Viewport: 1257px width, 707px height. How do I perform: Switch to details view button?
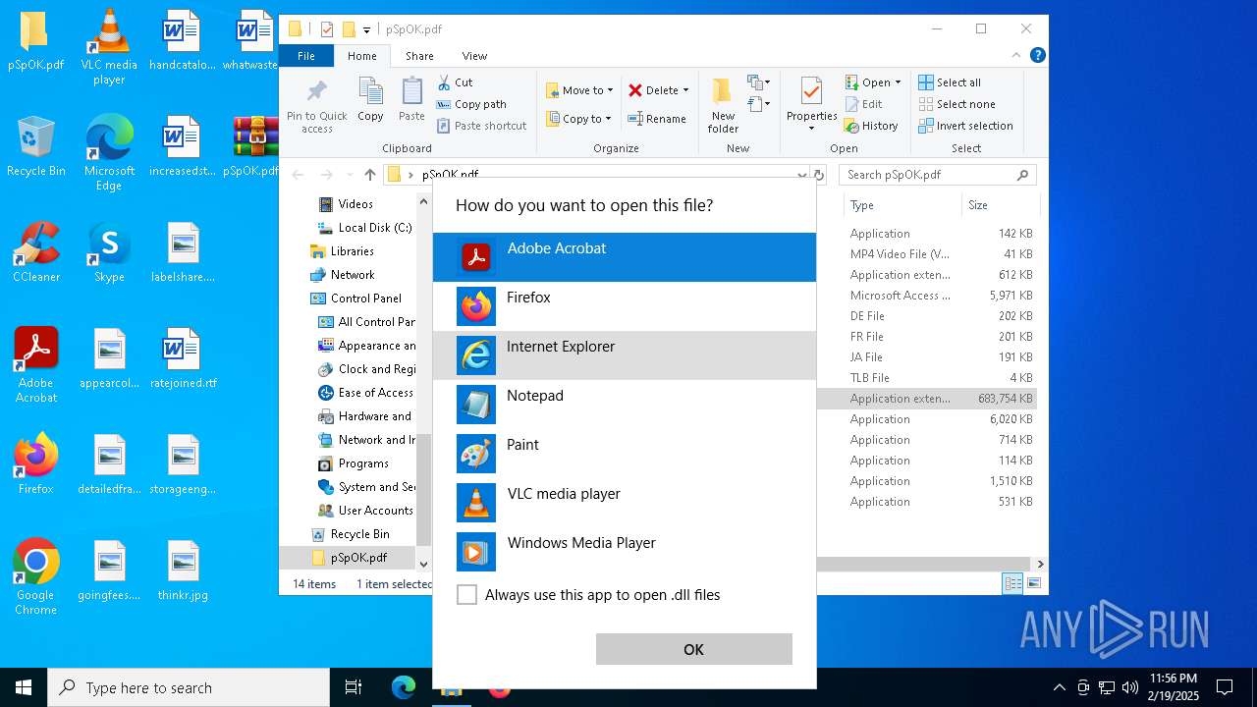tap(1011, 583)
